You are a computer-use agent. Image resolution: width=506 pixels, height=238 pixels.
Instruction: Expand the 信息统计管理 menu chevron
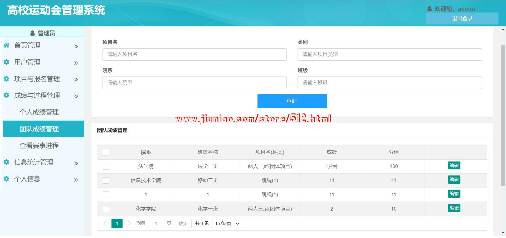click(x=76, y=163)
